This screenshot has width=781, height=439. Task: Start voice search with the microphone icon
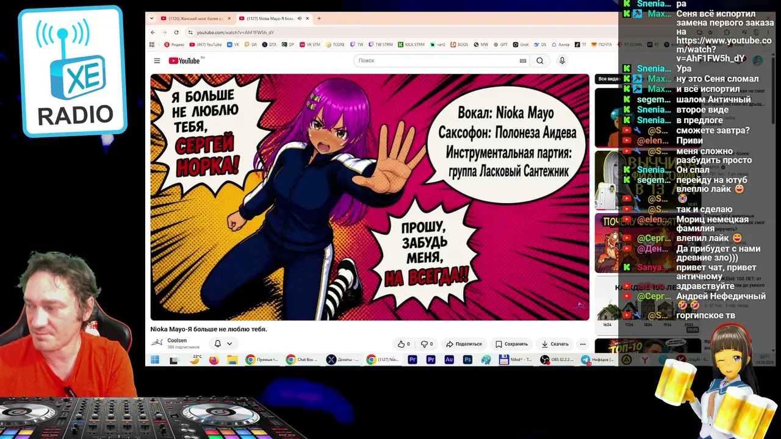(562, 61)
